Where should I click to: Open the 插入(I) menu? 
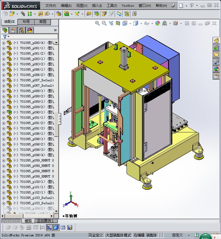pyautogui.click(x=97, y=6)
